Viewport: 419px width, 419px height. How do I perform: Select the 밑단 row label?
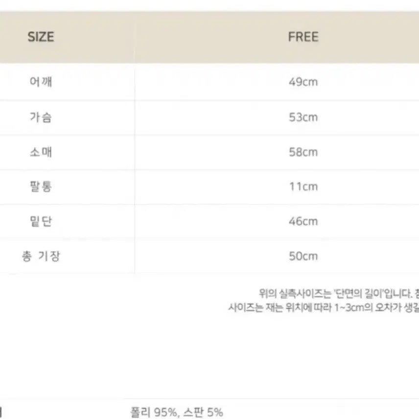[41, 221]
